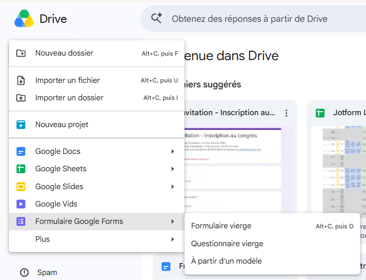Click the Google Sheets icon in menu
Viewport: 366px width, 280px height.
21,169
